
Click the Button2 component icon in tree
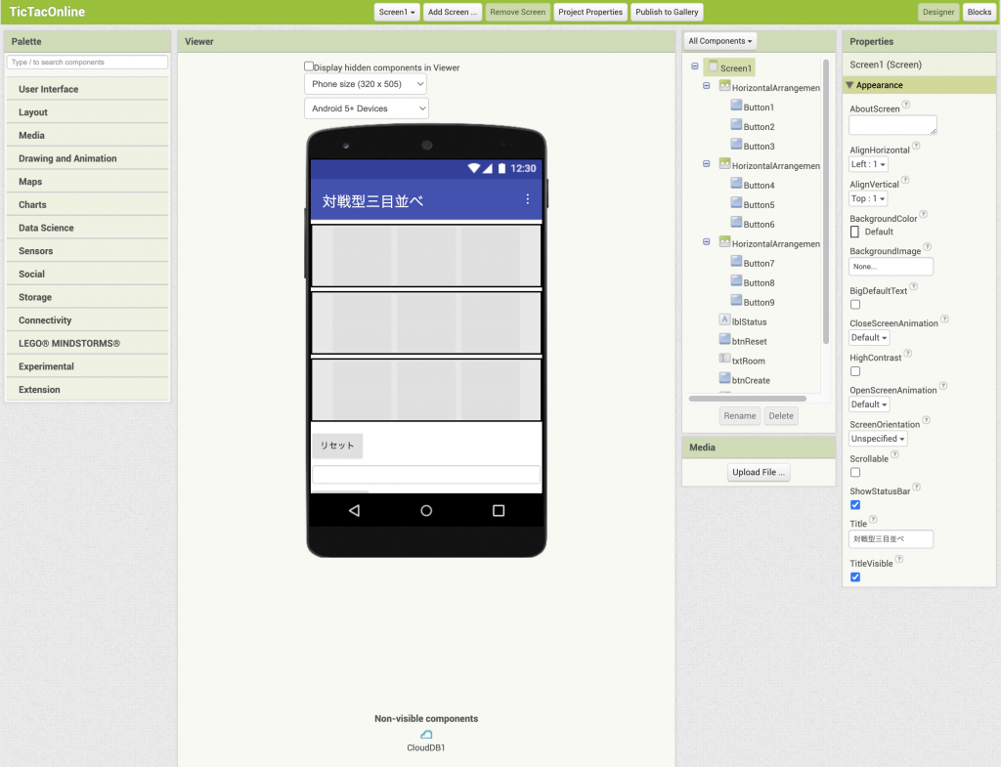[x=736, y=125]
